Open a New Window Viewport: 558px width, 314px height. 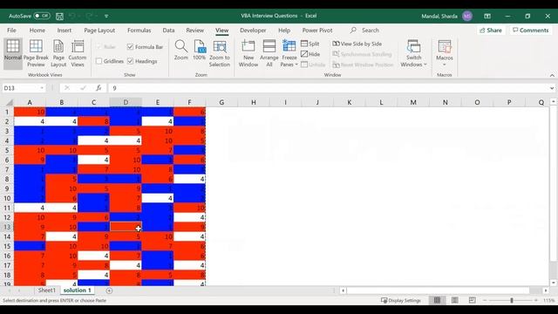tap(248, 53)
